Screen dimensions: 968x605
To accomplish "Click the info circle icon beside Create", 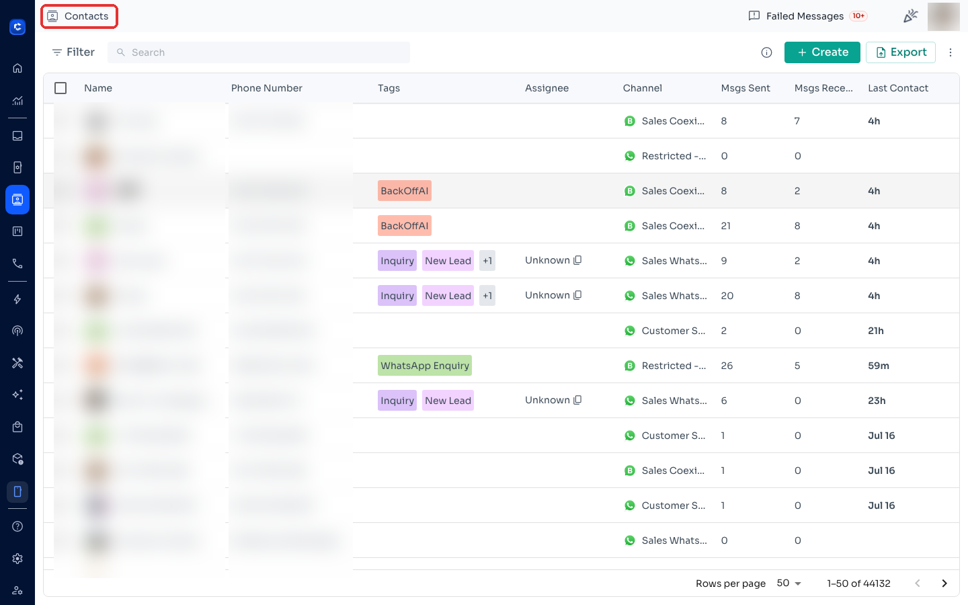I will [766, 52].
